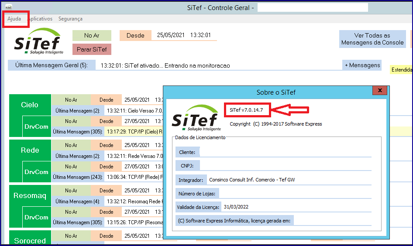Screen dimensions: 413x246
Task: Select the Rede module block
Action: (x=30, y=150)
